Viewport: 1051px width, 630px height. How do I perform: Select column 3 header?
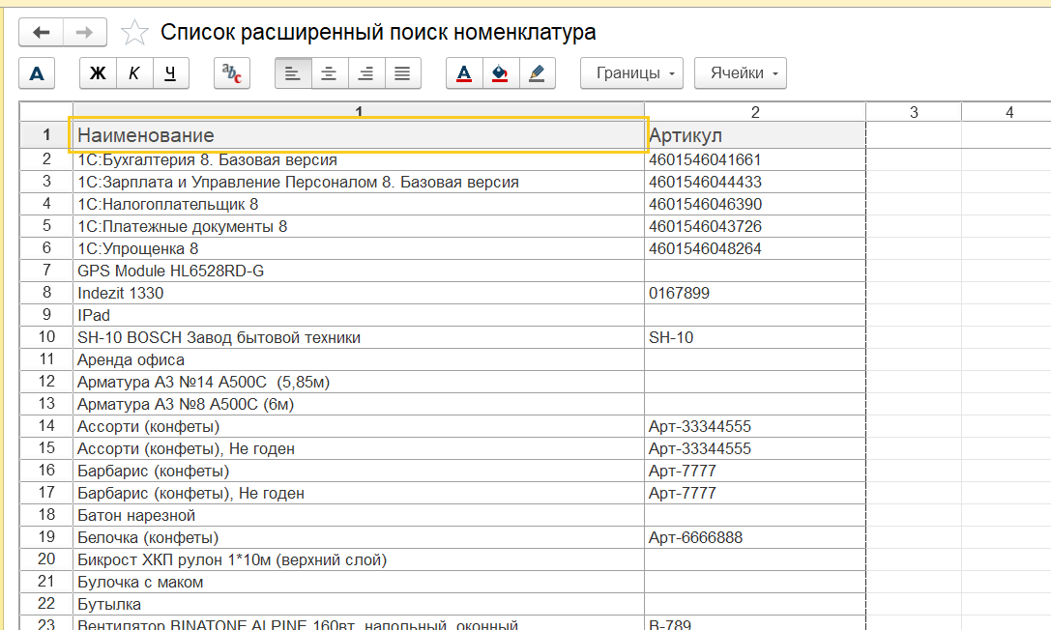[914, 112]
